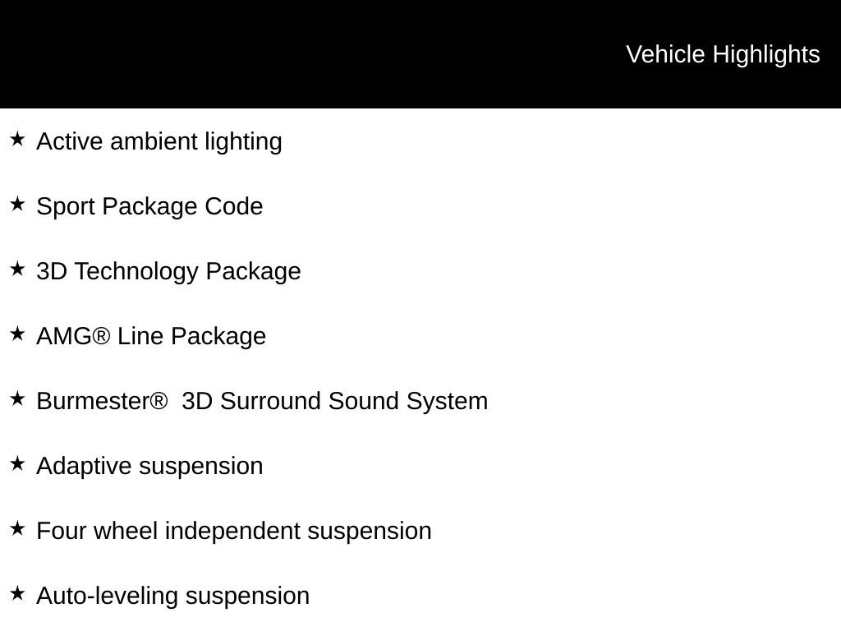Screen dimensions: 841x631
Task: Select the star next to Burmester 3D Surround
Action: click(x=17, y=398)
